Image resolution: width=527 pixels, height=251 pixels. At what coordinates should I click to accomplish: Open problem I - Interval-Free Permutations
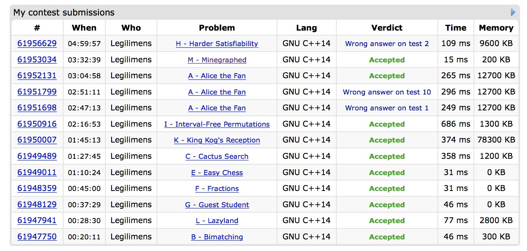coord(217,124)
